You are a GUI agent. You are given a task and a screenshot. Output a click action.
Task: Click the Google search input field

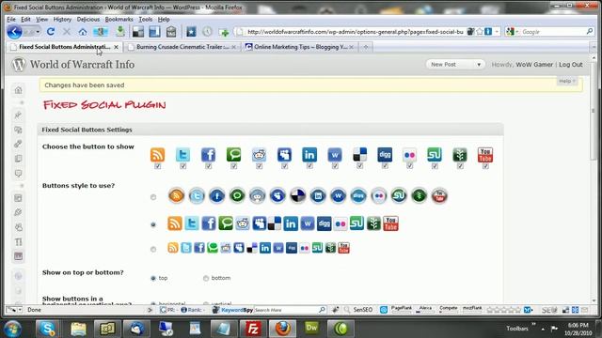pyautogui.click(x=553, y=32)
